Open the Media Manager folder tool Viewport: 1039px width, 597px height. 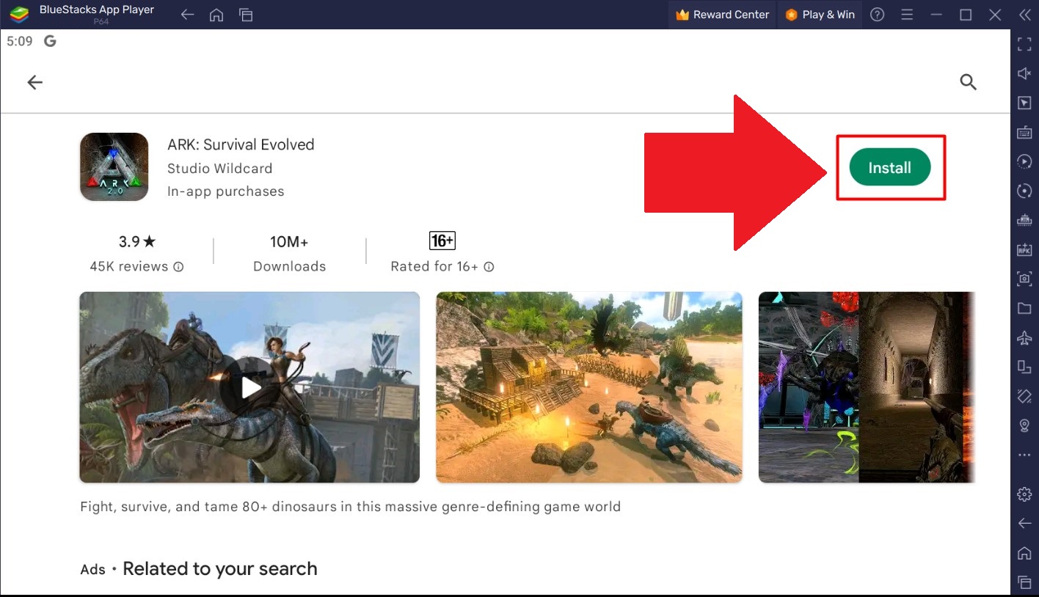tap(1024, 308)
